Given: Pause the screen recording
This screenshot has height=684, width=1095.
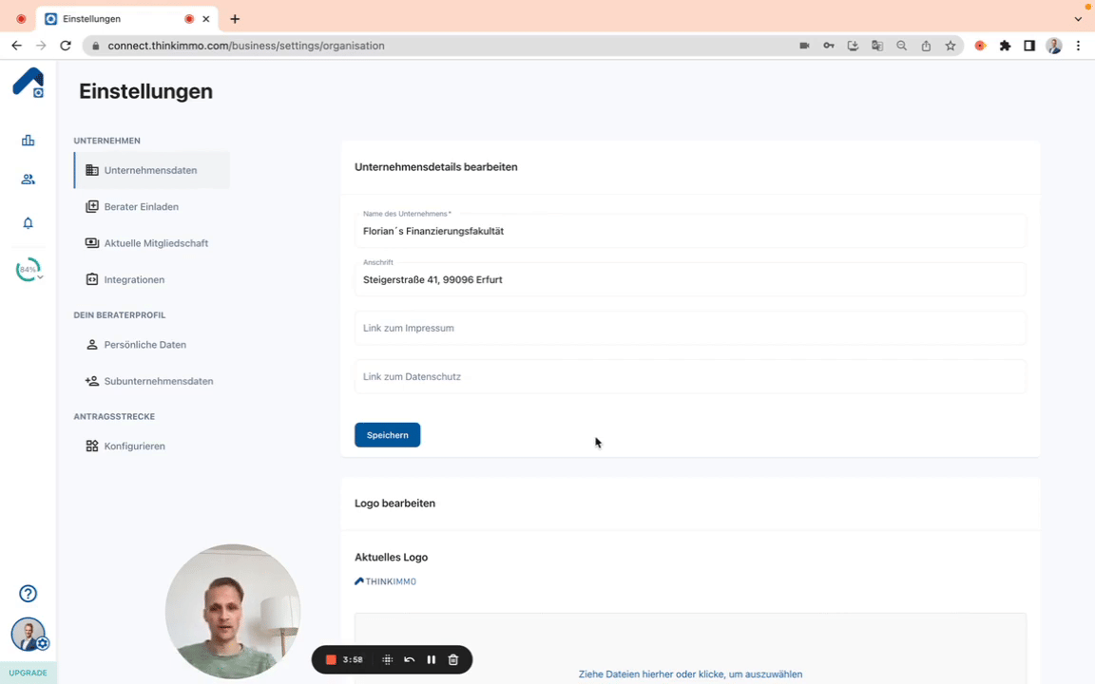Looking at the screenshot, I should tap(432, 660).
